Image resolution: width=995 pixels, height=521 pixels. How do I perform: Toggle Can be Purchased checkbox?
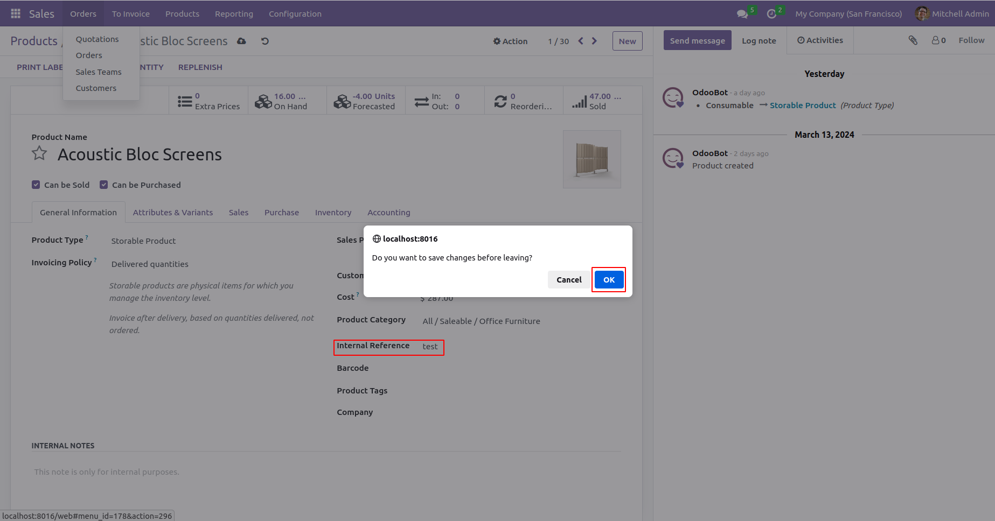(104, 185)
